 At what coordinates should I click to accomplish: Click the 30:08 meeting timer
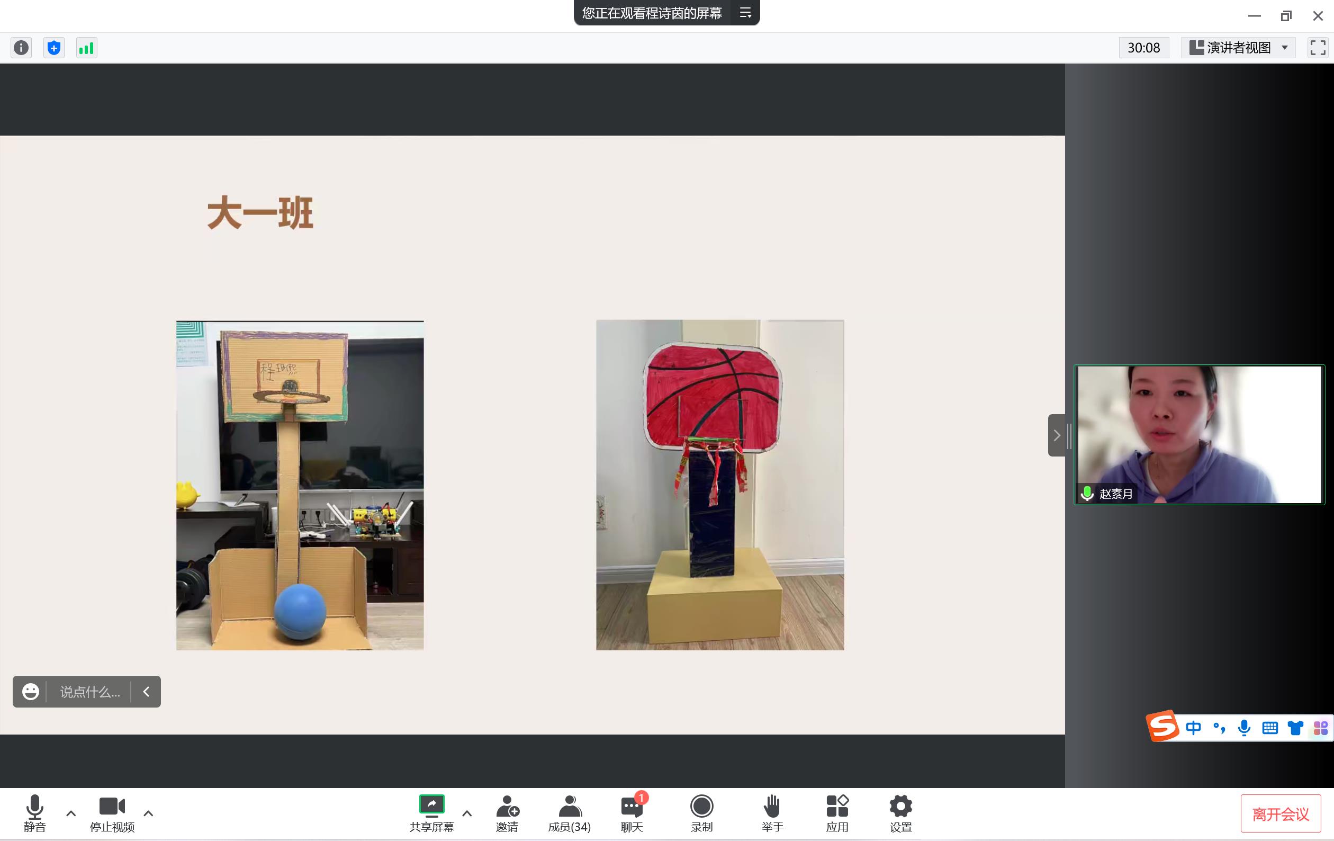tap(1143, 48)
